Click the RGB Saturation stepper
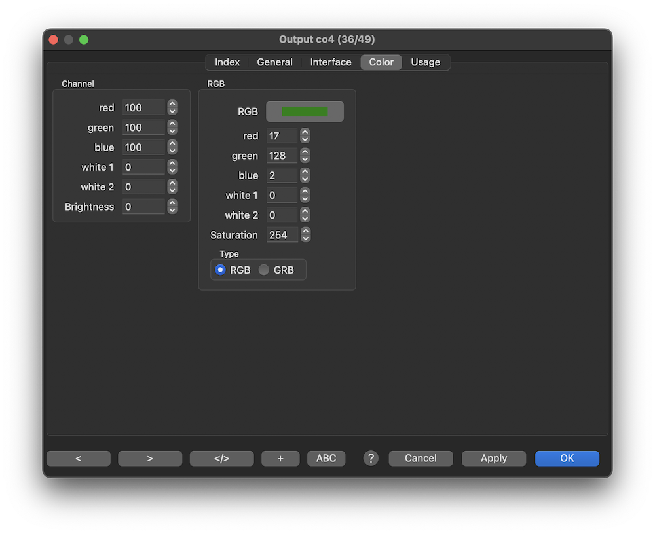Screen dimensions: 655x534 305,235
